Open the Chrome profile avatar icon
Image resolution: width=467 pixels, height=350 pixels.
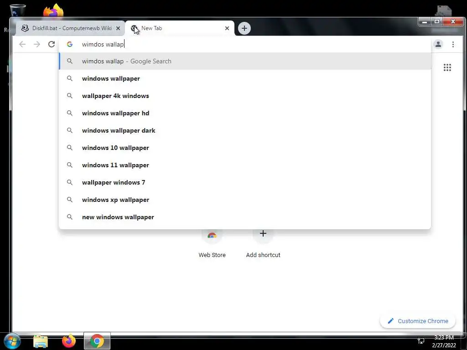pyautogui.click(x=438, y=44)
